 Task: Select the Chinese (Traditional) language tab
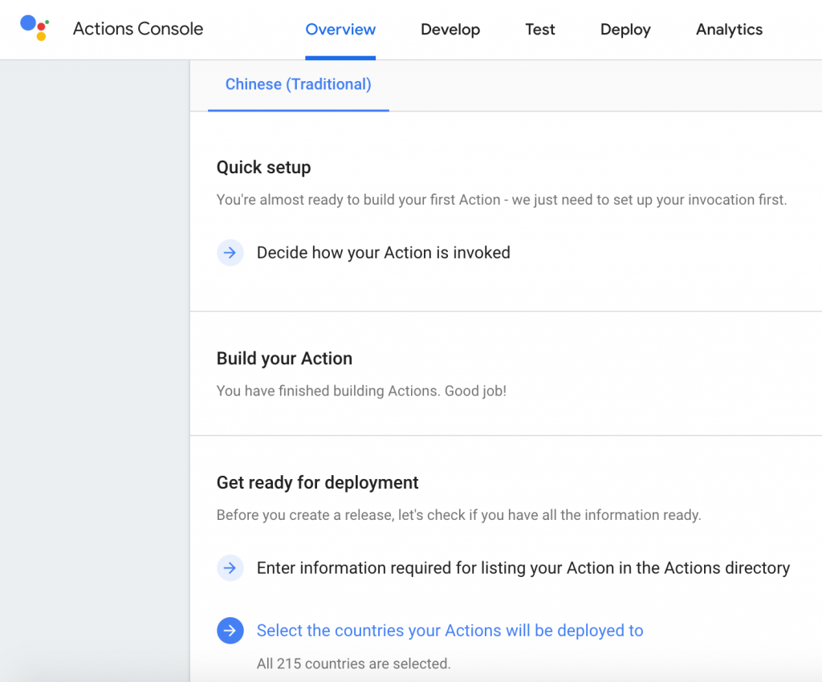(x=298, y=84)
